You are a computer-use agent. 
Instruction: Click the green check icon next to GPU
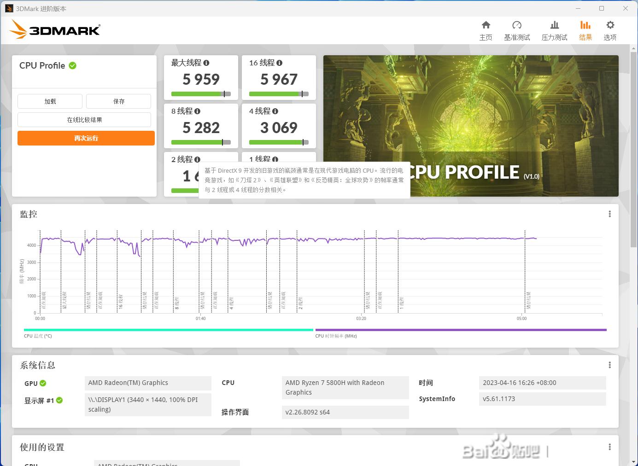[x=43, y=383]
